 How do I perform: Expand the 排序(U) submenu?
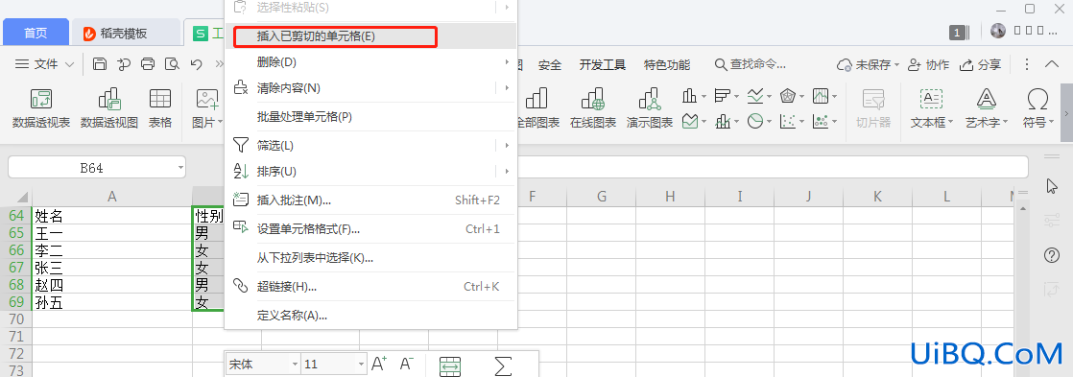[507, 171]
